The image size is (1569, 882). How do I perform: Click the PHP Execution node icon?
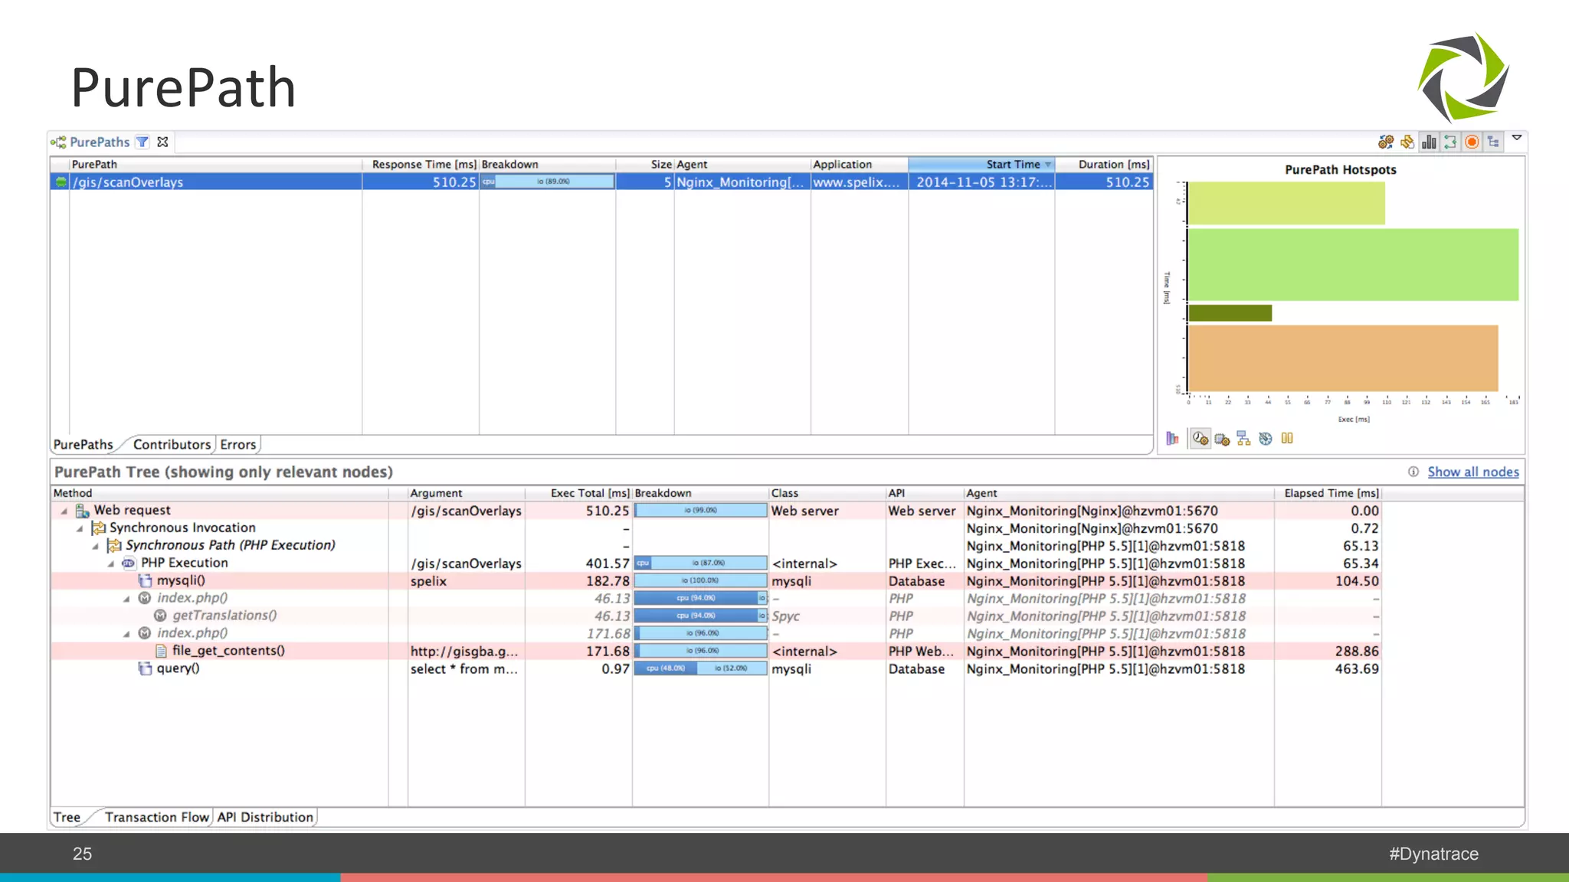(129, 563)
